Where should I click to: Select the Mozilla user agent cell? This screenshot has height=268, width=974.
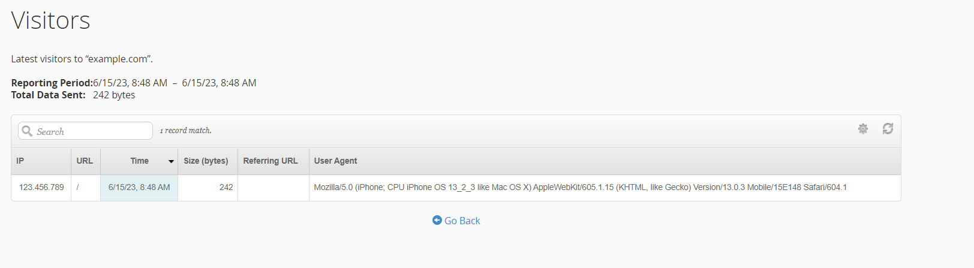(x=580, y=188)
